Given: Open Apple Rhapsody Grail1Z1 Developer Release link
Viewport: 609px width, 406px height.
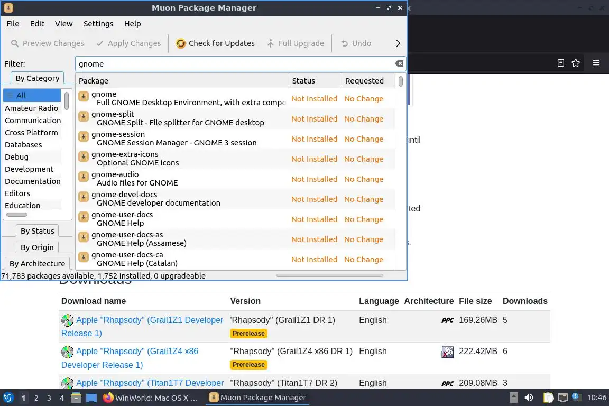Looking at the screenshot, I should tap(142, 326).
